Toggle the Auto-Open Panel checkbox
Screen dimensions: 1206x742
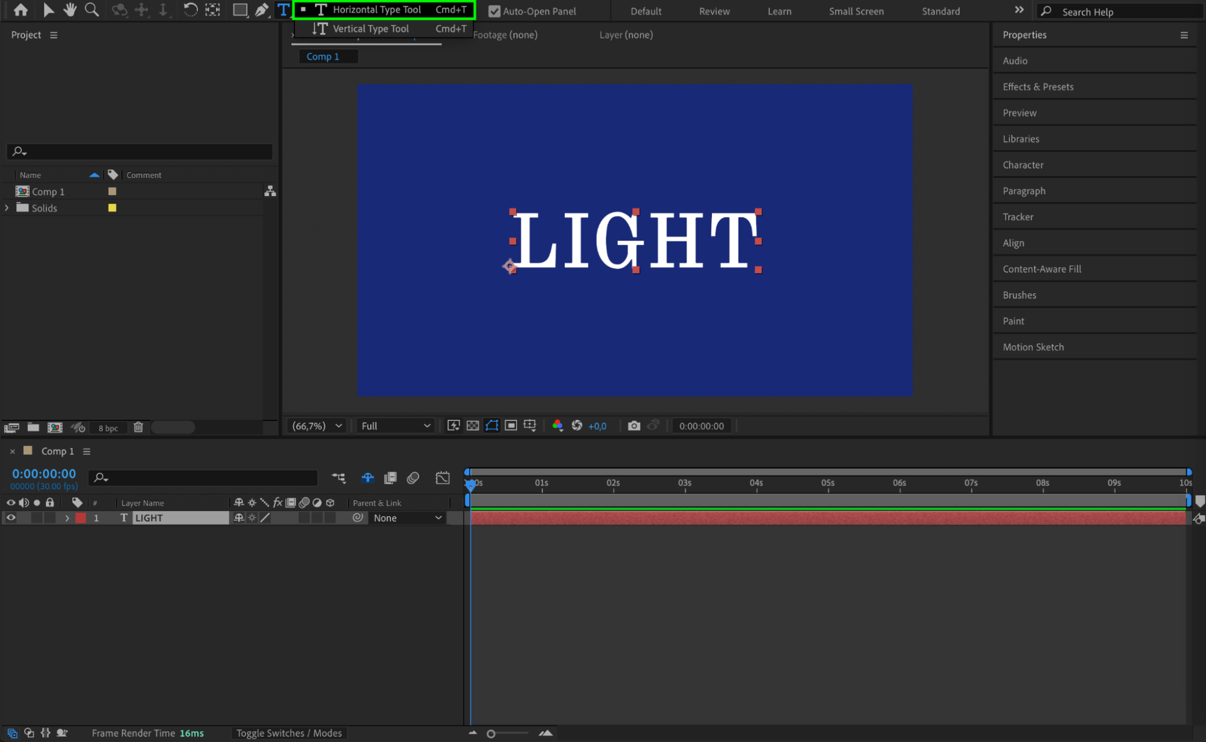(494, 11)
